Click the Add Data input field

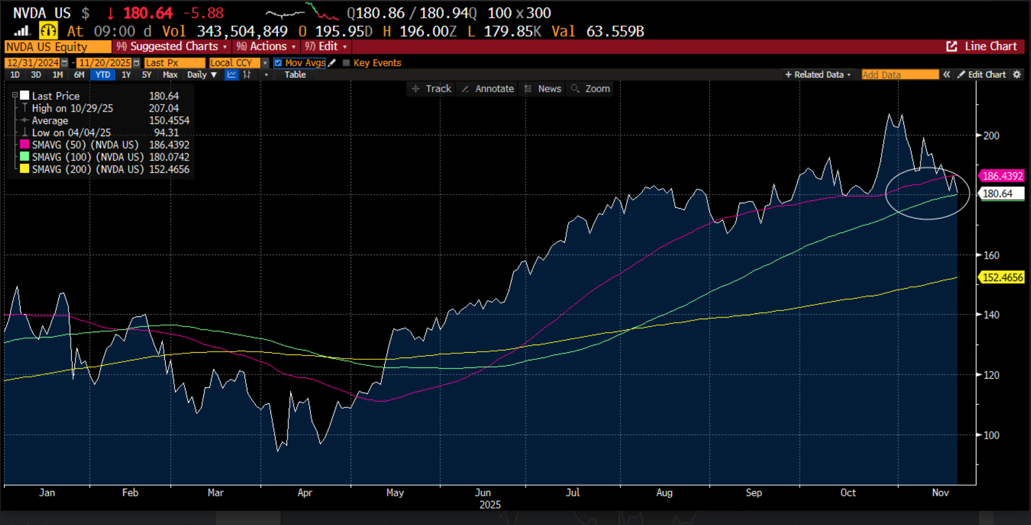point(899,75)
